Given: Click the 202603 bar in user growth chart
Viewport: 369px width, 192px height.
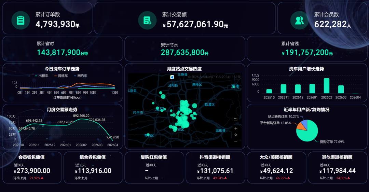Looking at the screenshot, I should click(341, 90).
